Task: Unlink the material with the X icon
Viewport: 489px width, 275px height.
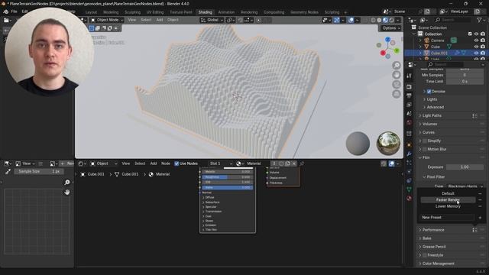Action: click(x=294, y=163)
